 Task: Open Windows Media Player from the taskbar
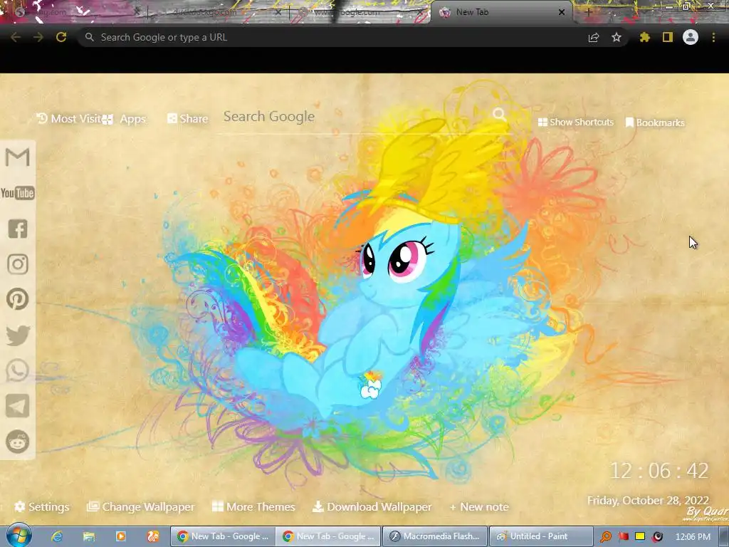coord(121,536)
